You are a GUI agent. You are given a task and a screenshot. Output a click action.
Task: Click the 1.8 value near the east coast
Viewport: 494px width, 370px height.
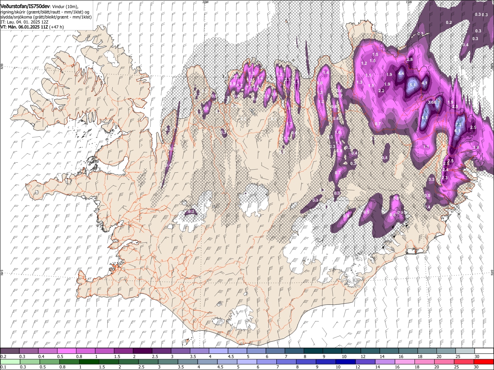[476, 147]
